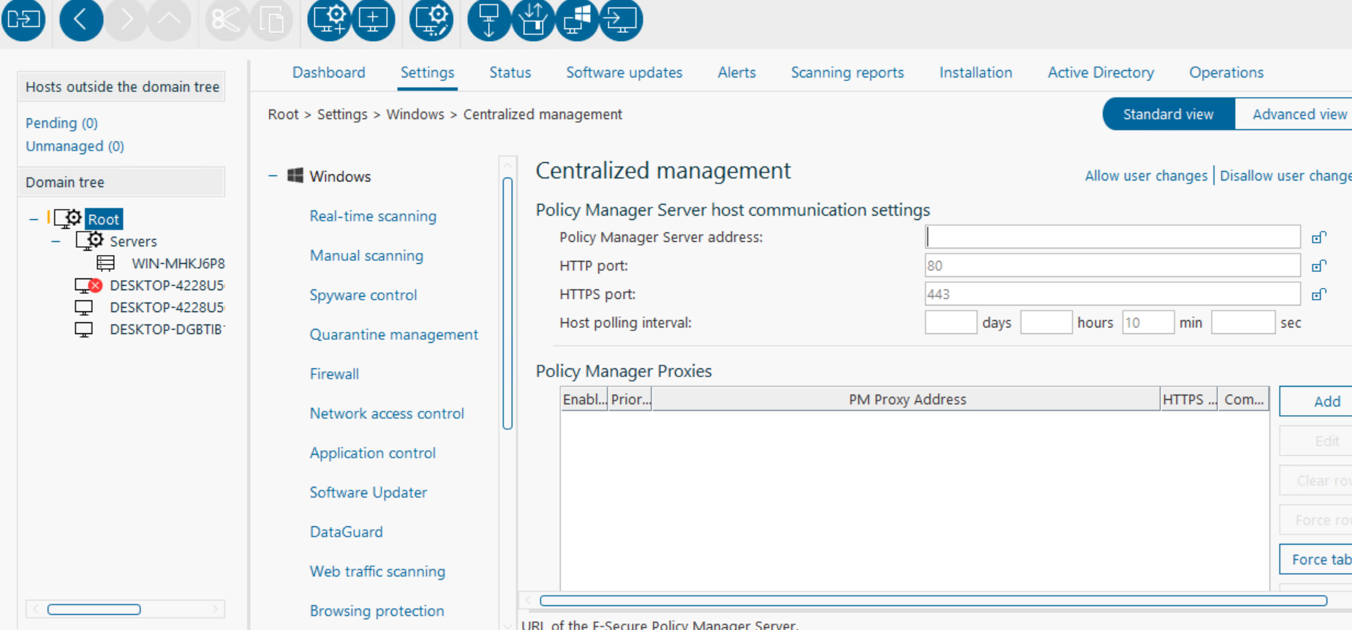Click the Windows-logo monitors autodiscover icon
Viewport: 1352px width, 630px height.
coord(577,19)
